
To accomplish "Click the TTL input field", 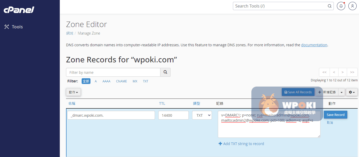I will click(173, 115).
